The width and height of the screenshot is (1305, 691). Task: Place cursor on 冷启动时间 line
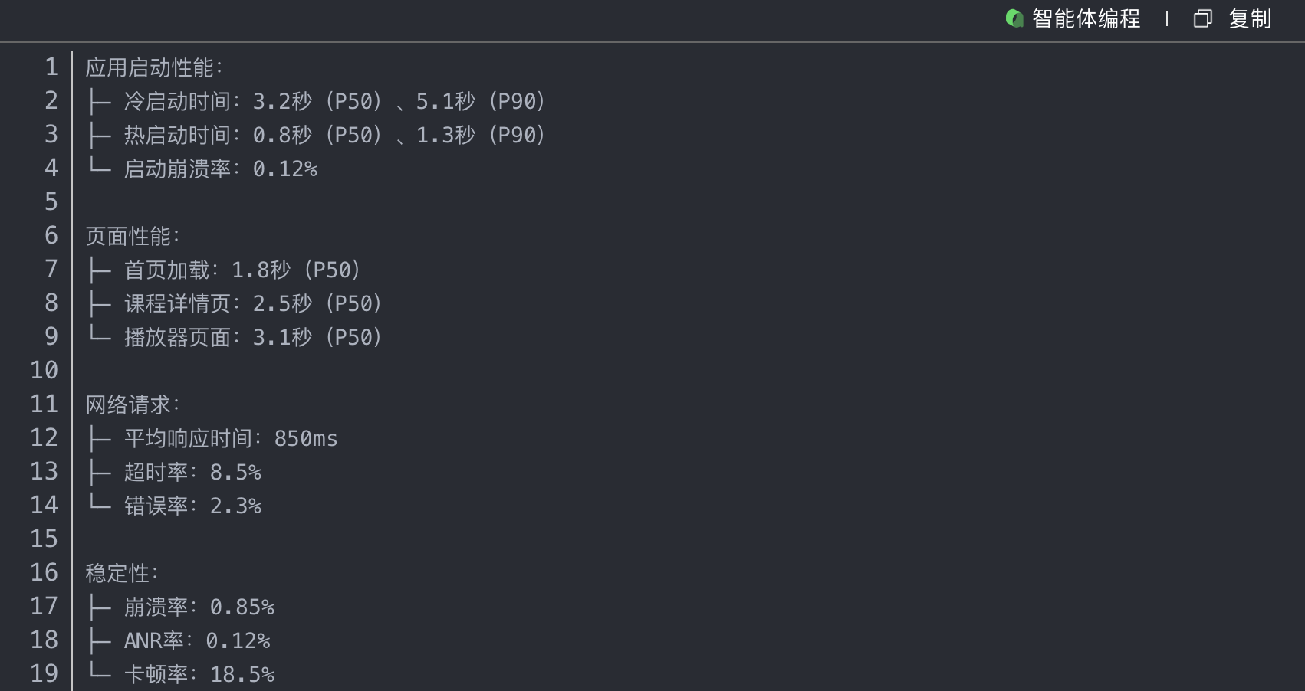334,101
